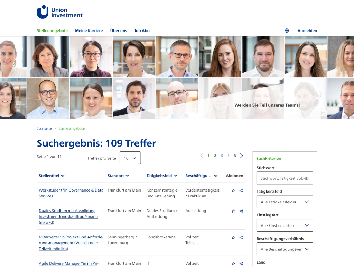Click the Anmelden link
The width and height of the screenshot is (354, 266).
pyautogui.click(x=307, y=30)
